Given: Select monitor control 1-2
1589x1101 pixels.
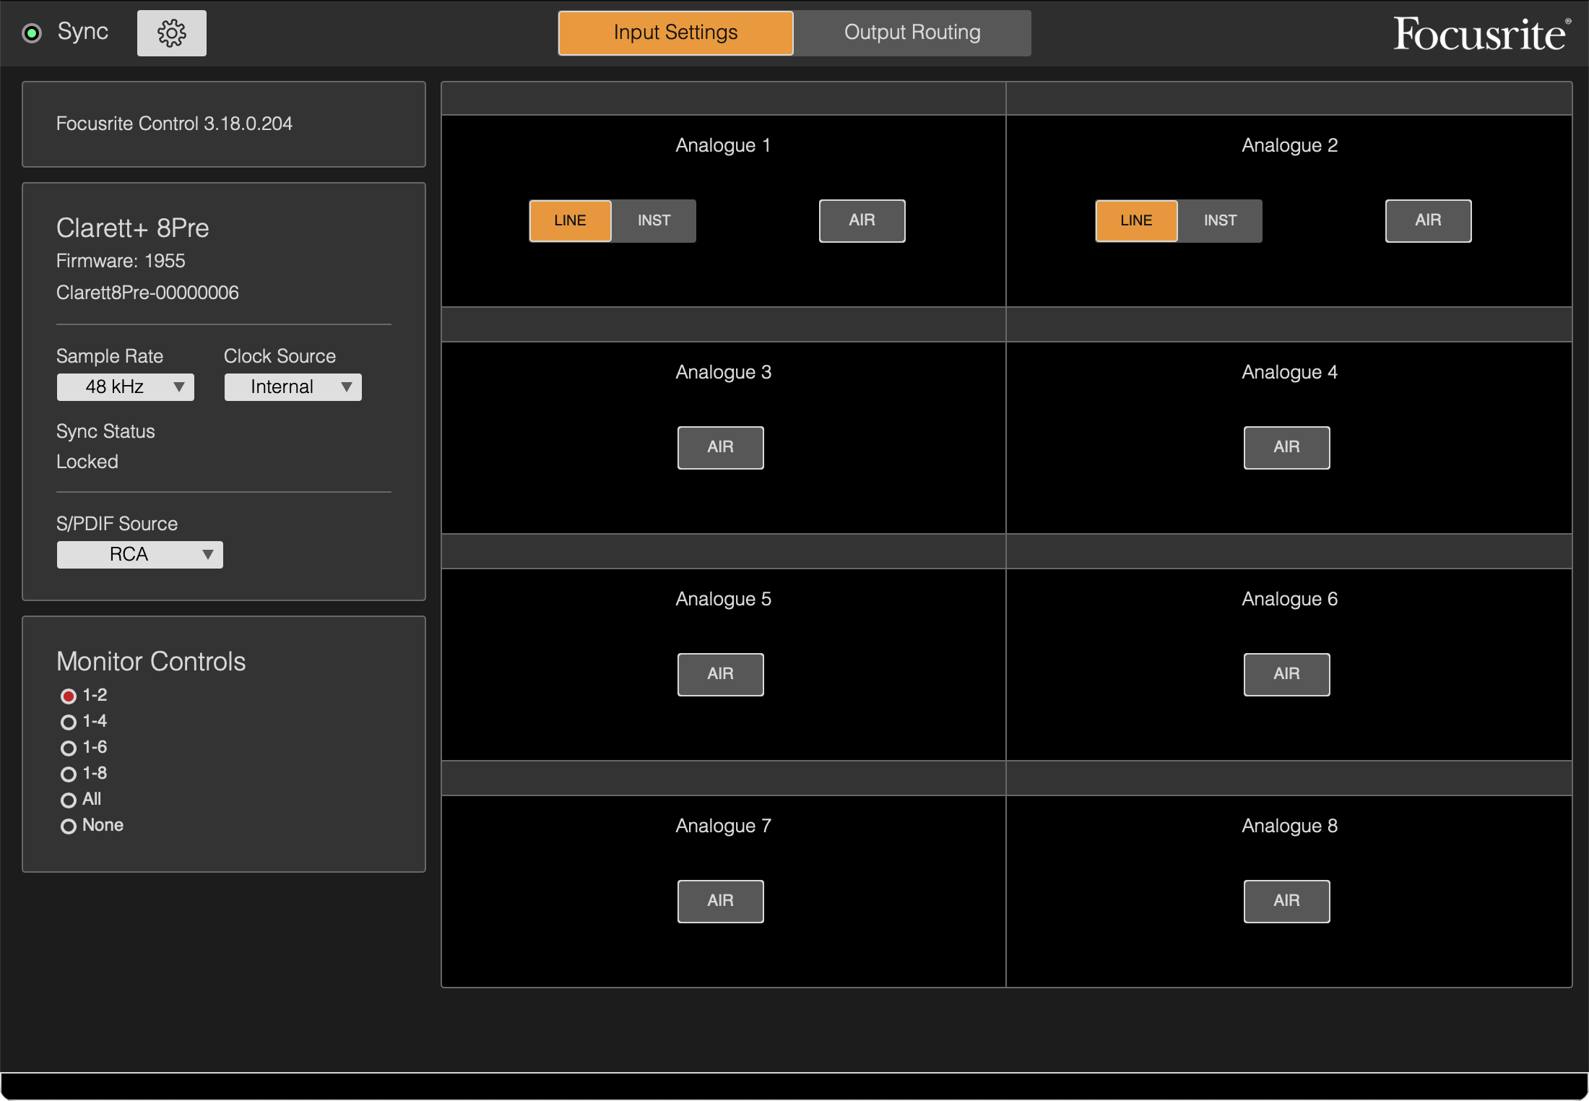Looking at the screenshot, I should pyautogui.click(x=69, y=696).
